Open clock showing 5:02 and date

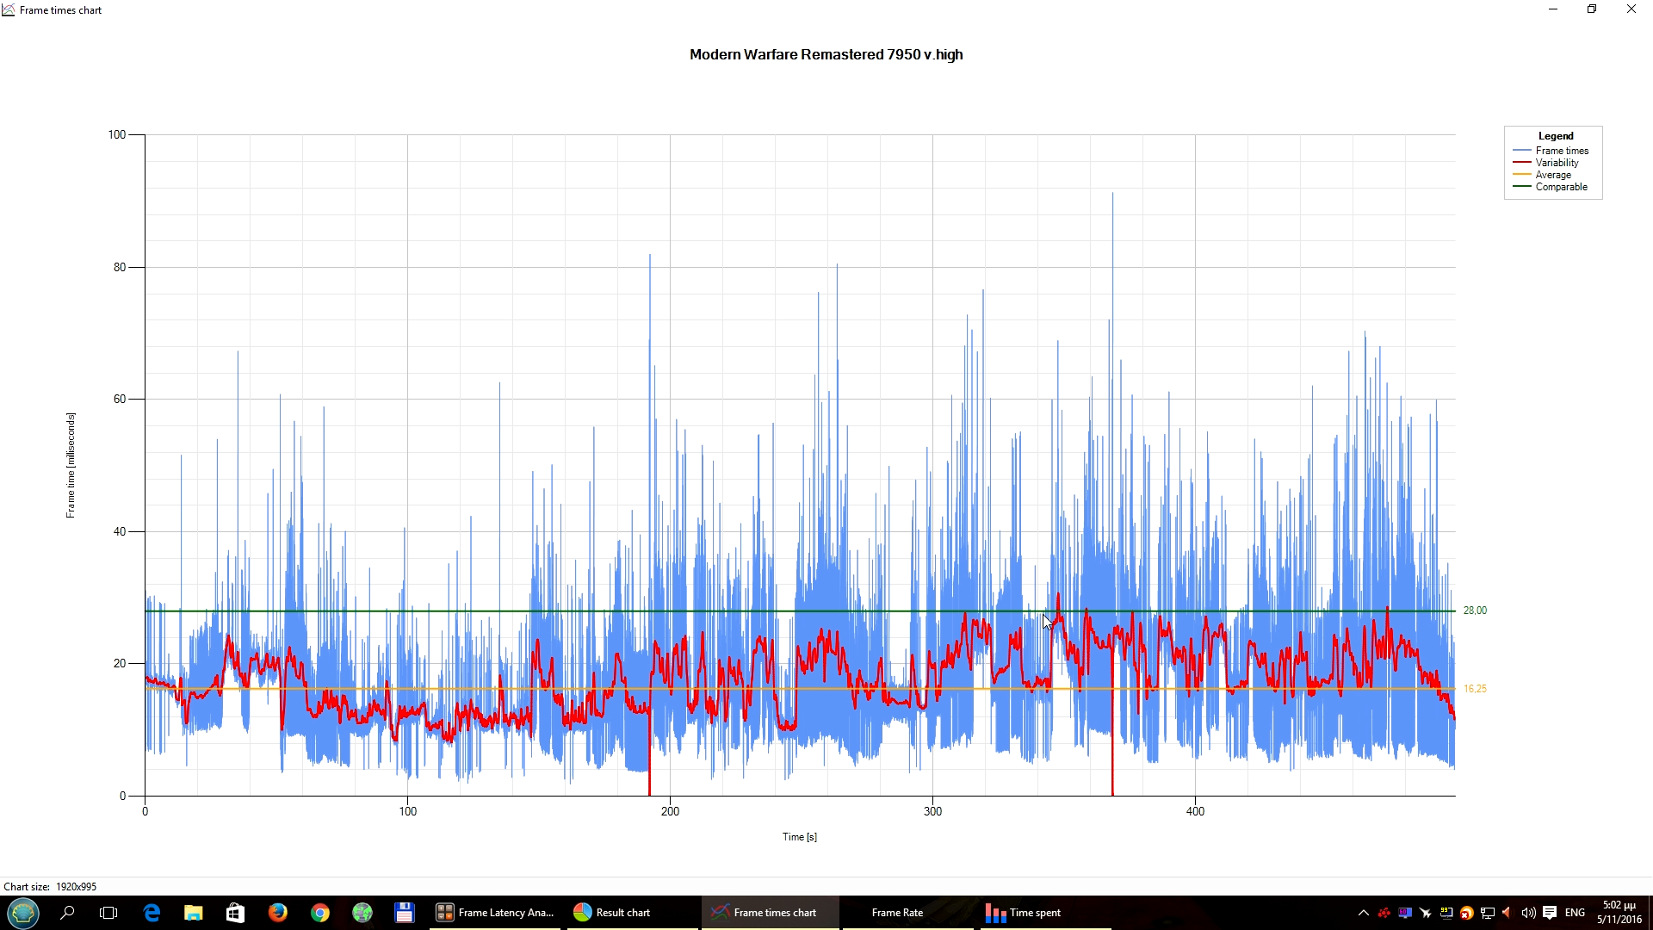pos(1619,913)
